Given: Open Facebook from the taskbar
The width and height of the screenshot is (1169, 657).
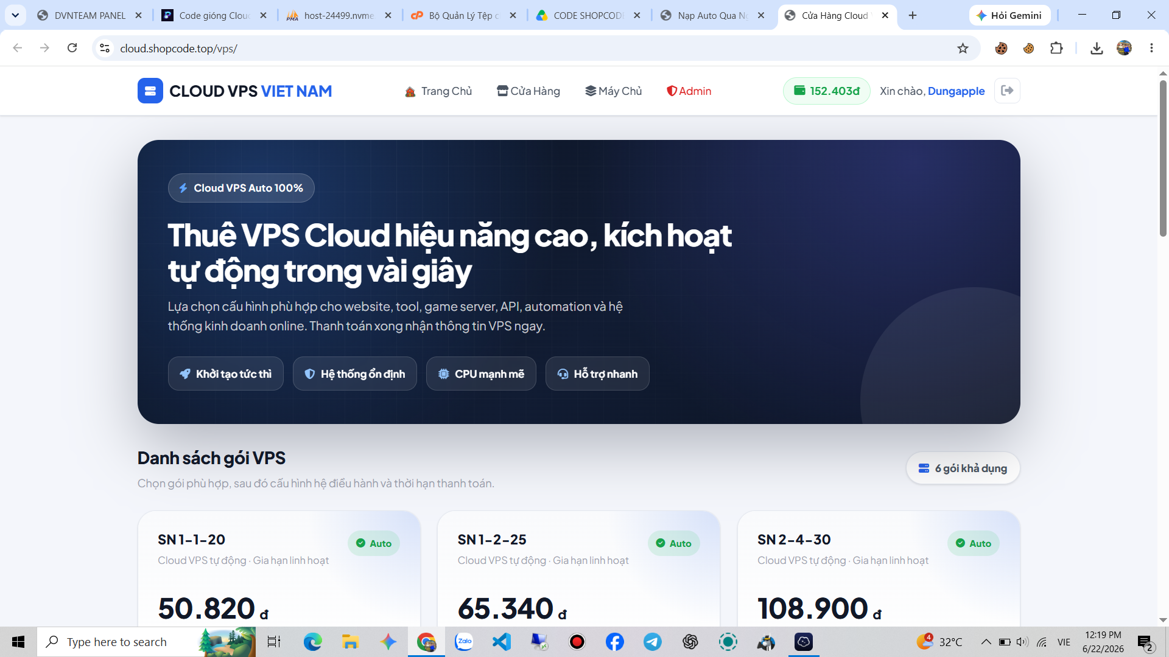Looking at the screenshot, I should click(615, 642).
